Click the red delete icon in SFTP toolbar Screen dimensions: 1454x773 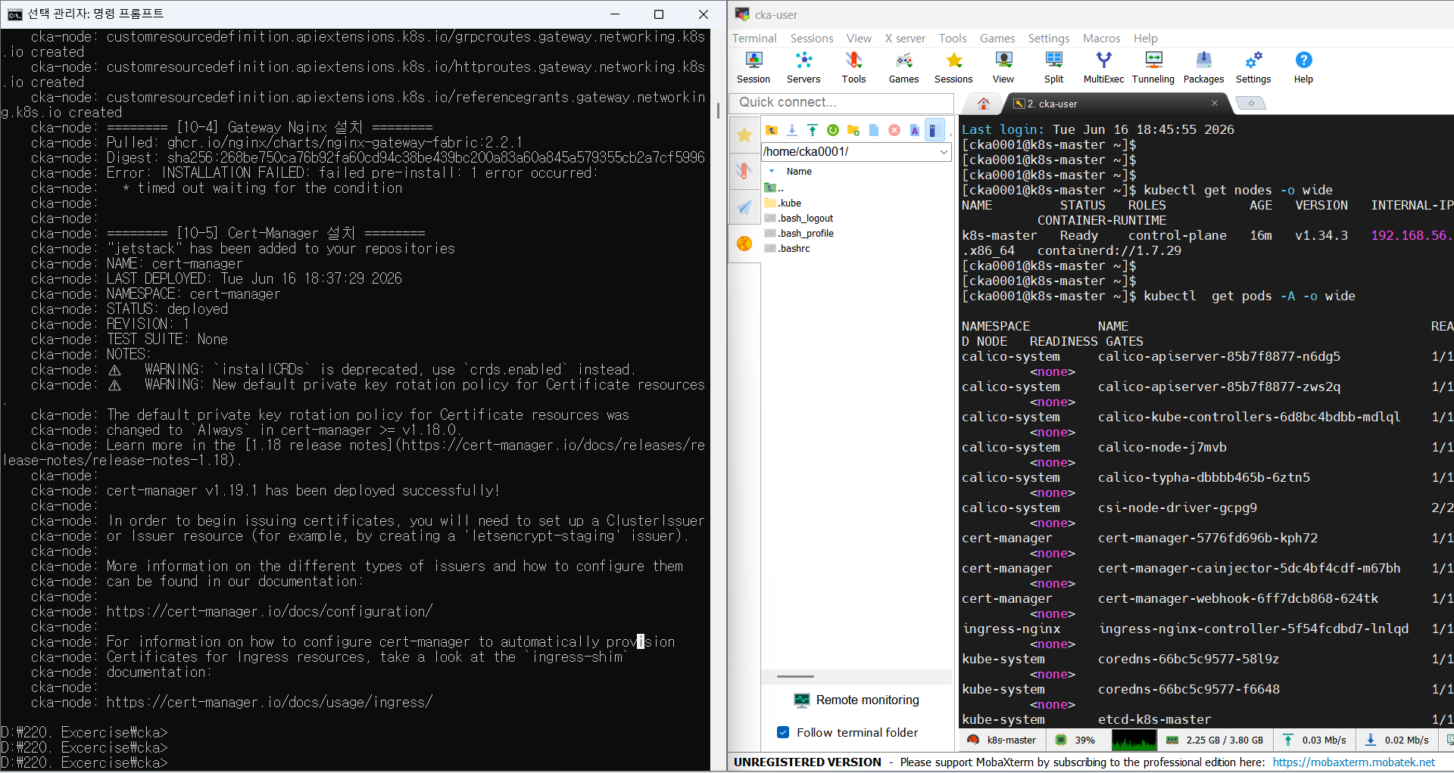point(894,130)
